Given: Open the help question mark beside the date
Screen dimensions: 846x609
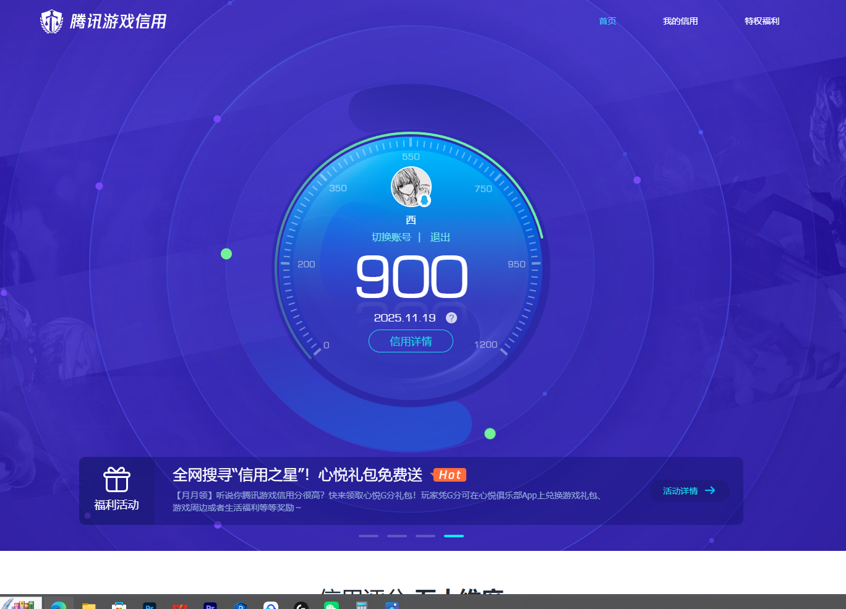Looking at the screenshot, I should 451,317.
